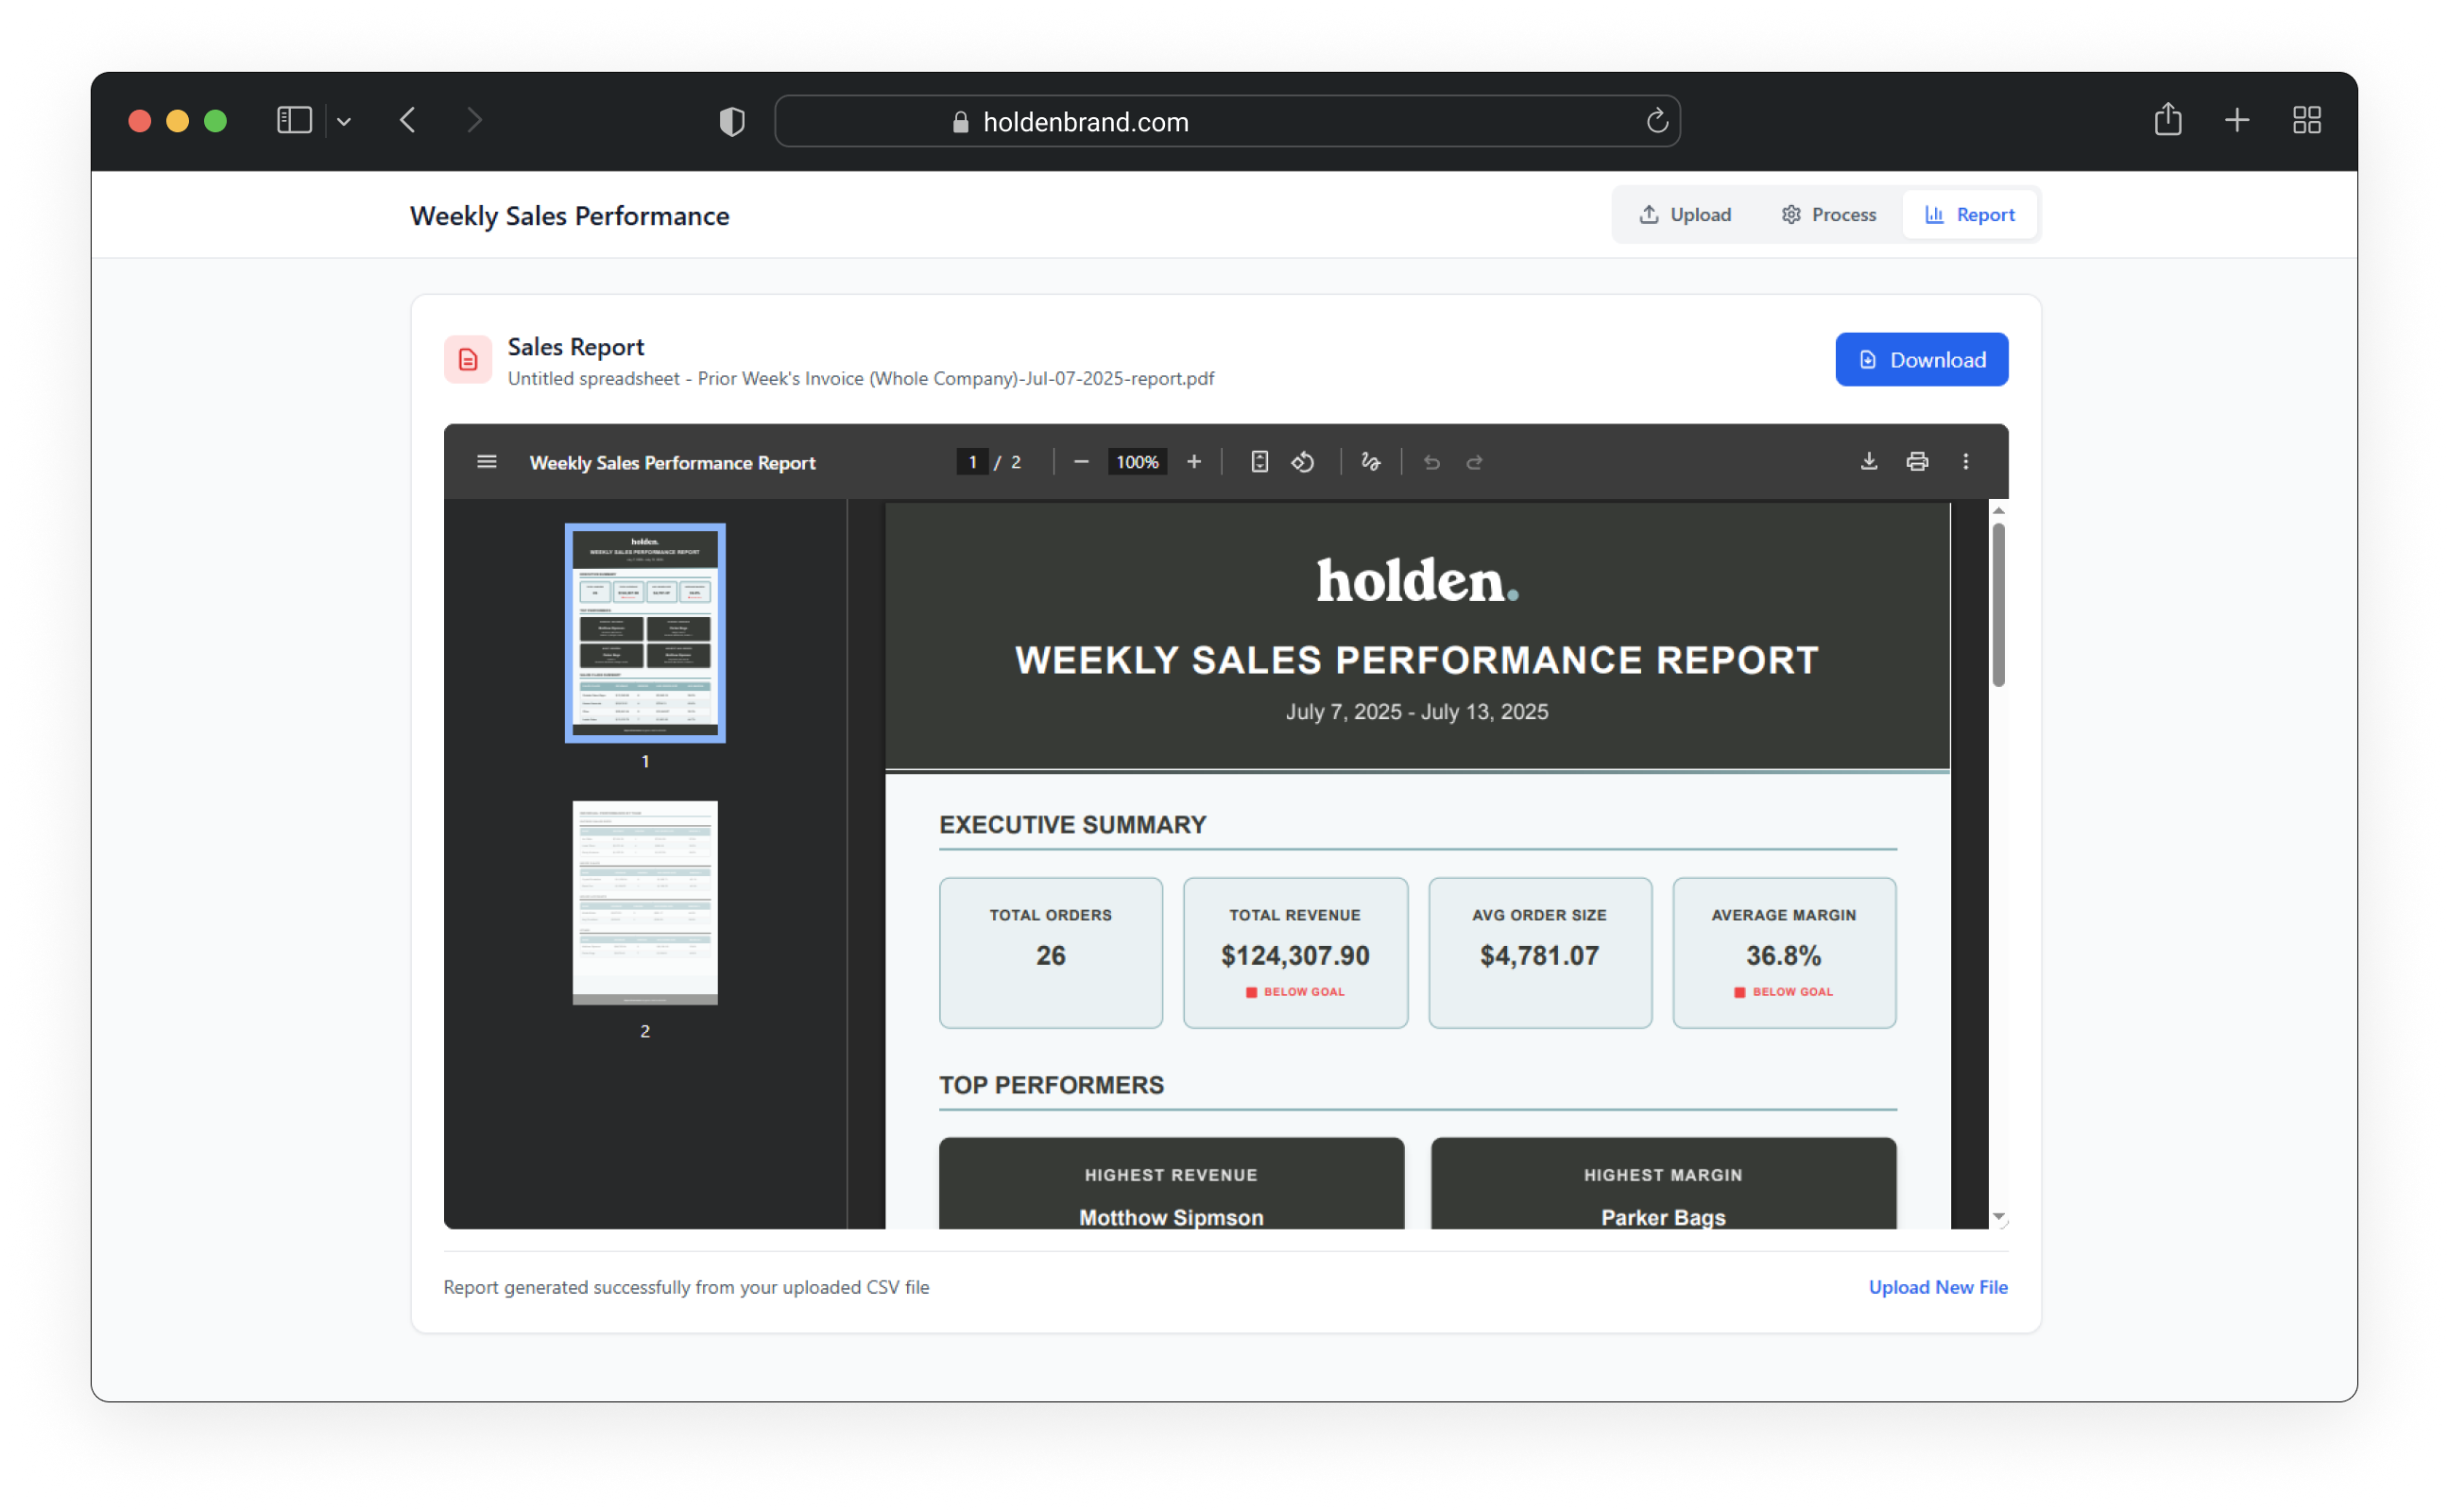Screen dimensions: 2449x1512
Task: Click the PDF zoom in plus button
Action: click(x=1193, y=462)
